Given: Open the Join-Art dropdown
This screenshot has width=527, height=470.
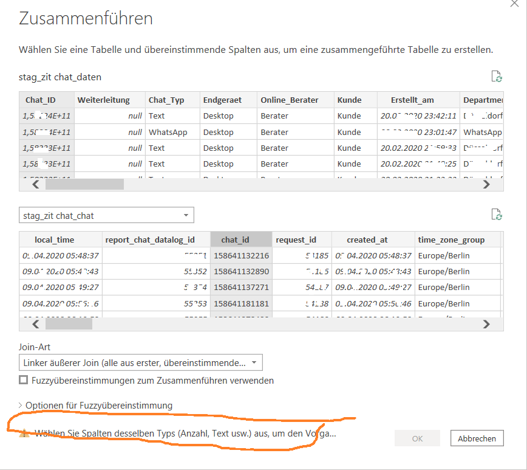Looking at the screenshot, I should point(140,362).
